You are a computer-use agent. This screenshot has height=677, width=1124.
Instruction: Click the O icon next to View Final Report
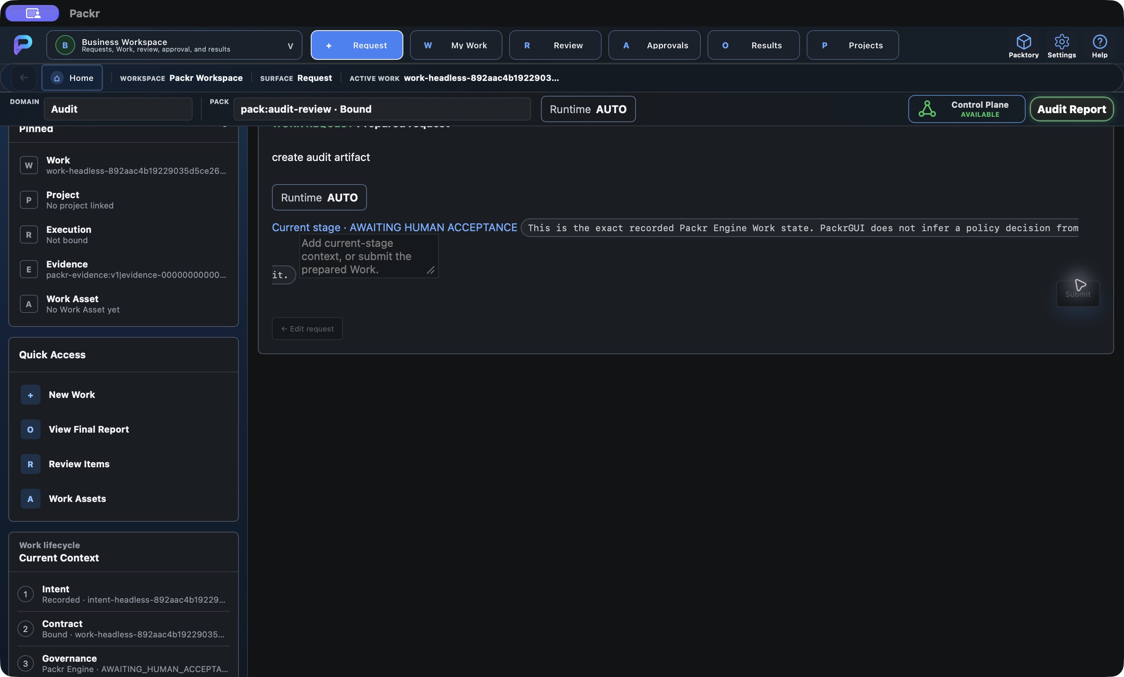coord(31,430)
